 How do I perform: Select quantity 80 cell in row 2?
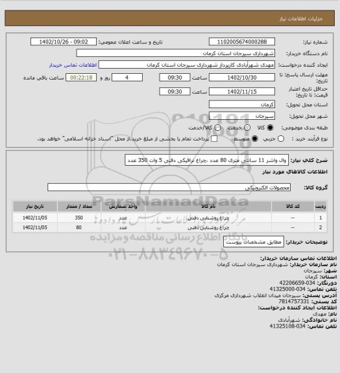79,227
